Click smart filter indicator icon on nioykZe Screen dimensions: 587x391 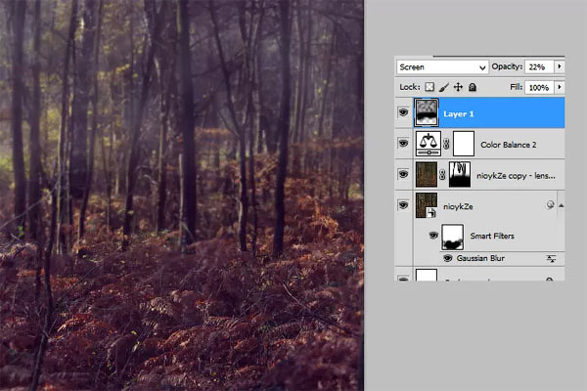pyautogui.click(x=550, y=205)
